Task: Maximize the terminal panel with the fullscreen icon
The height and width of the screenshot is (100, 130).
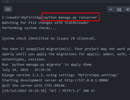Action: (x=119, y=9)
